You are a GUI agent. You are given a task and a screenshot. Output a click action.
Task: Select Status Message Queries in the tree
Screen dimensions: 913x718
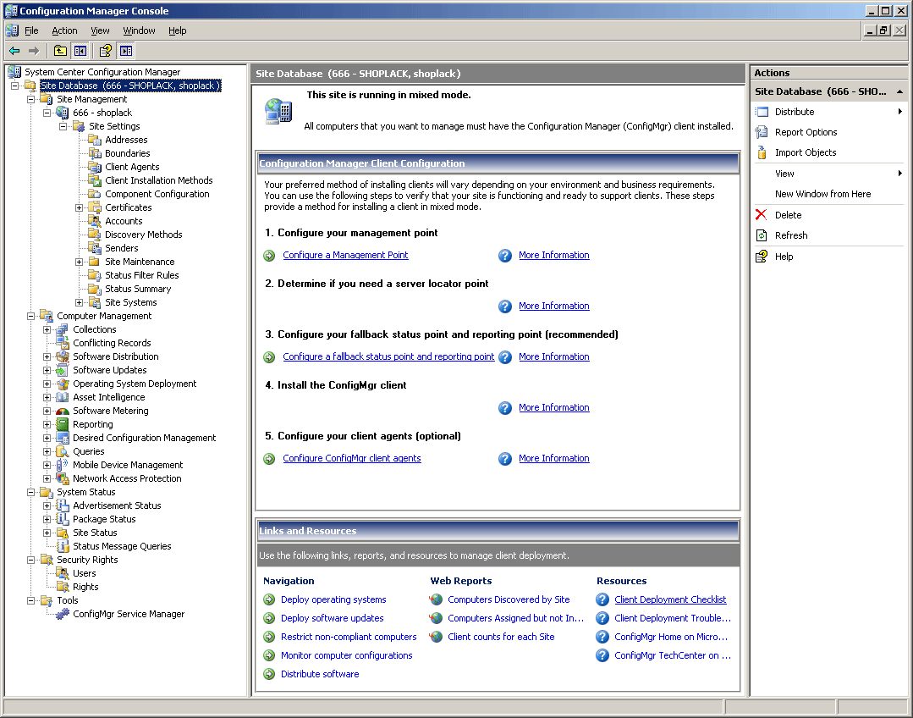click(x=122, y=546)
